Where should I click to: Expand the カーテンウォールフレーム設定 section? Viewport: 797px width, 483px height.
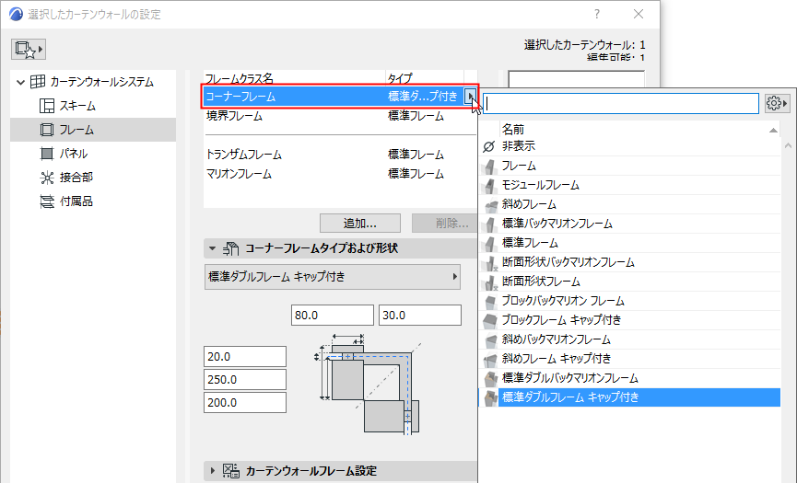213,471
